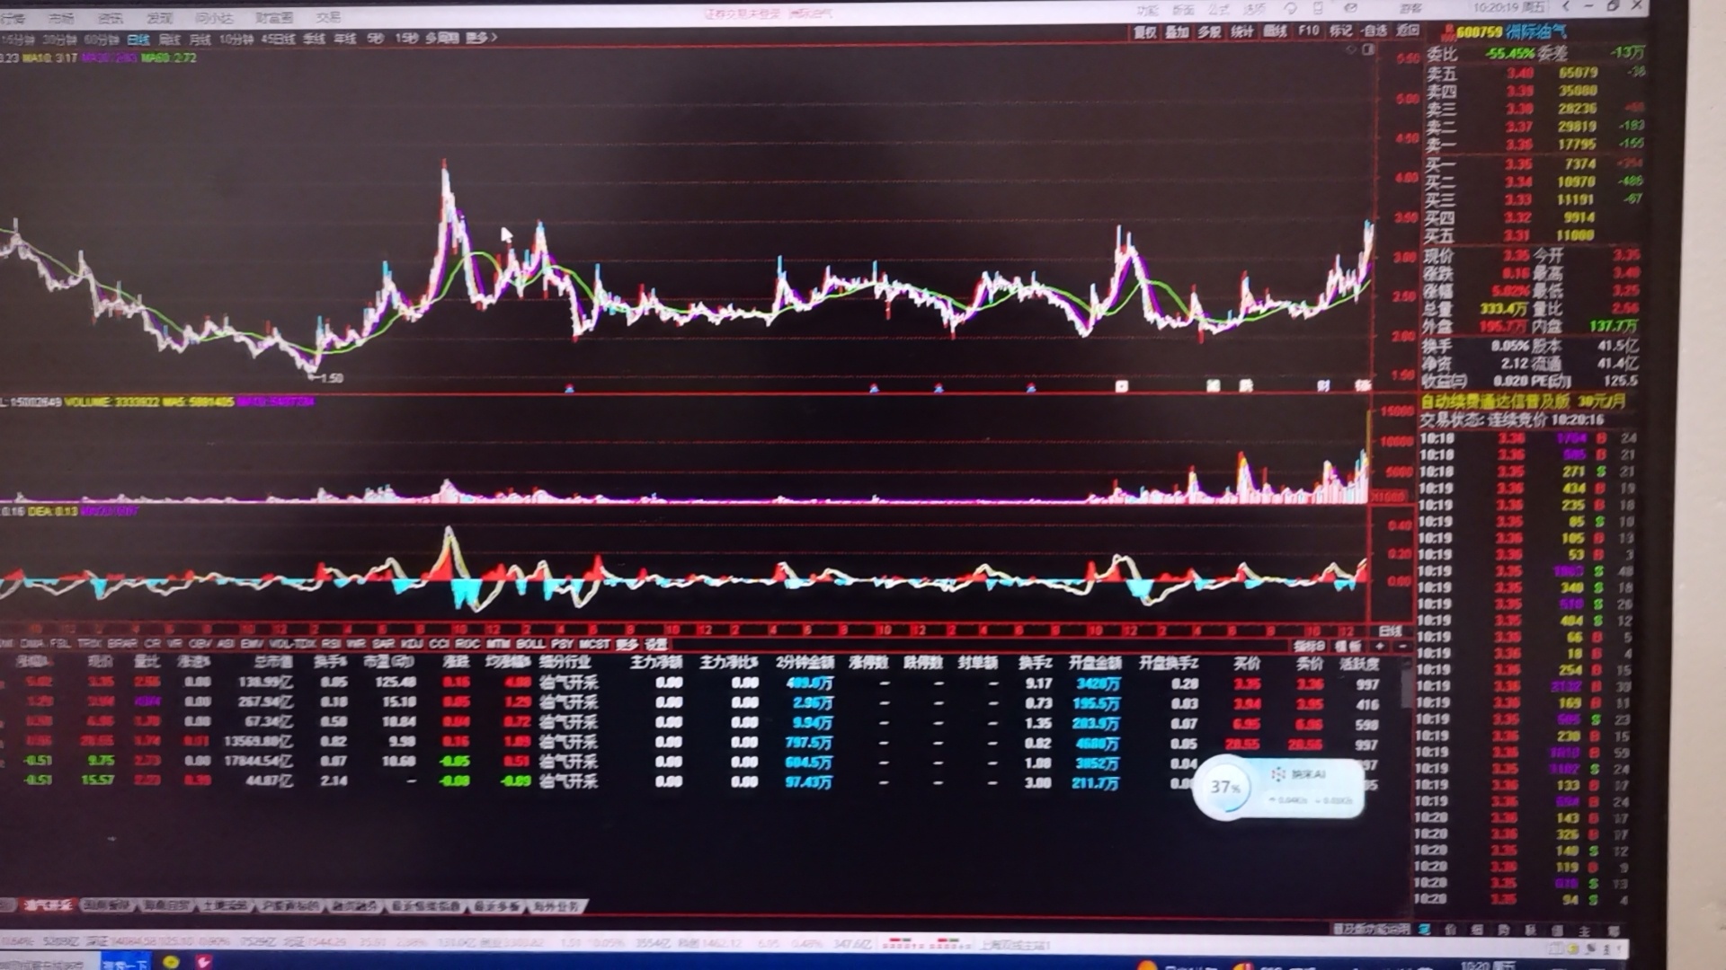Click the back arrow in title bar

click(1565, 7)
